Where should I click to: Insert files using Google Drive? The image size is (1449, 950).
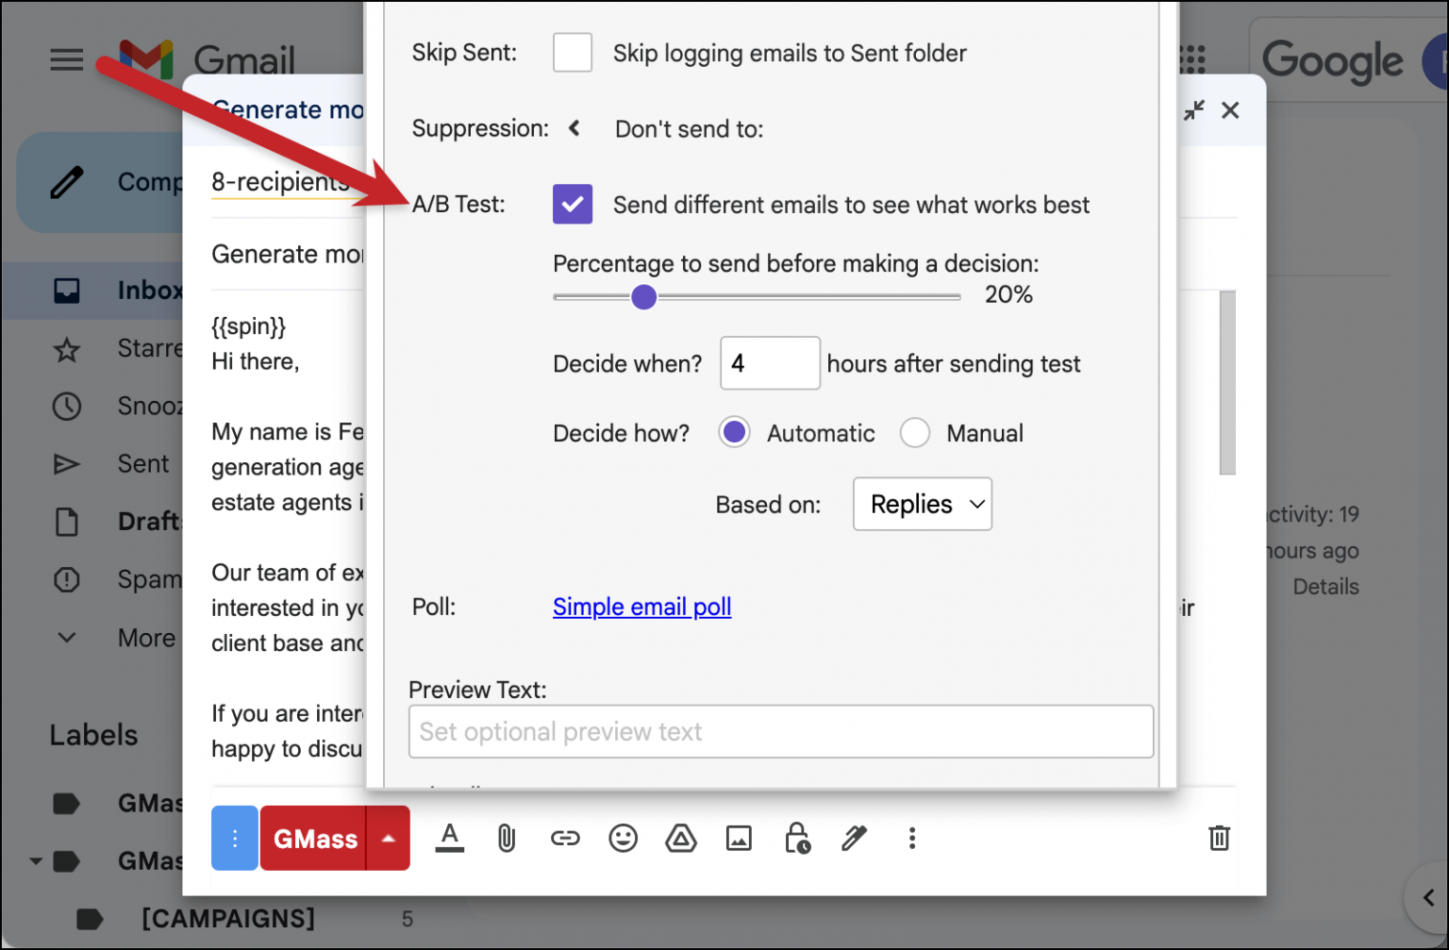[x=681, y=838]
